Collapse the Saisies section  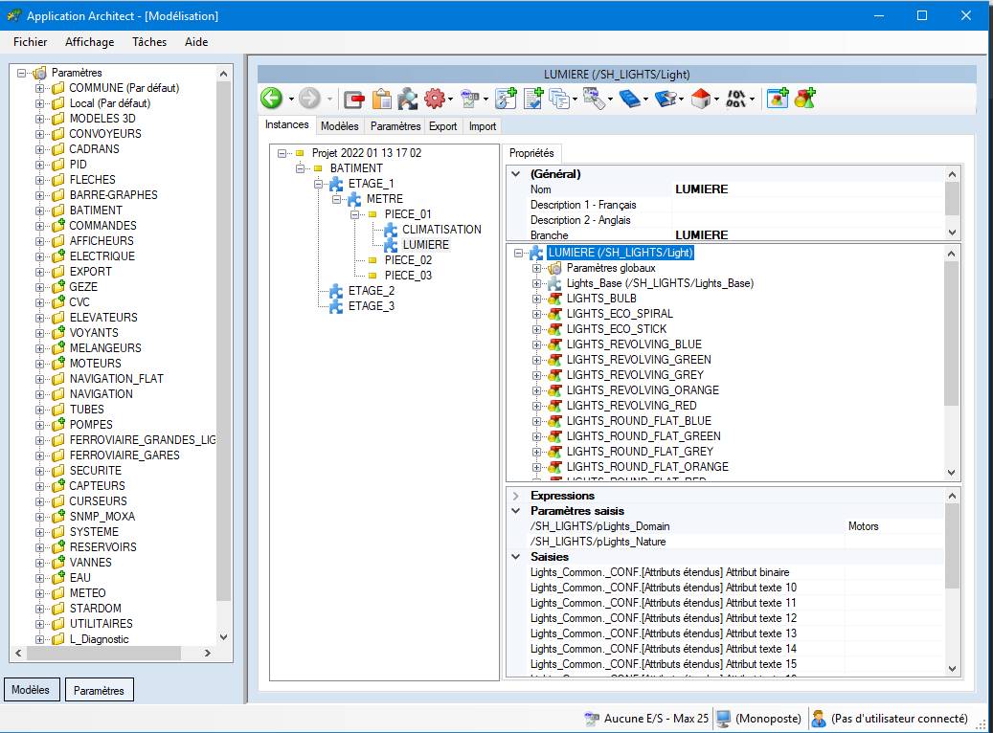click(516, 557)
